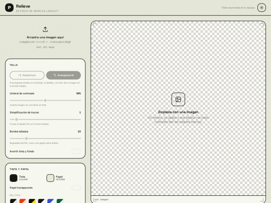This screenshot has width=271, height=203.
Task: Click the 'ESTUDIO DE MARCAS LINOCUT' subtitle
Action: pyautogui.click(x=37, y=11)
